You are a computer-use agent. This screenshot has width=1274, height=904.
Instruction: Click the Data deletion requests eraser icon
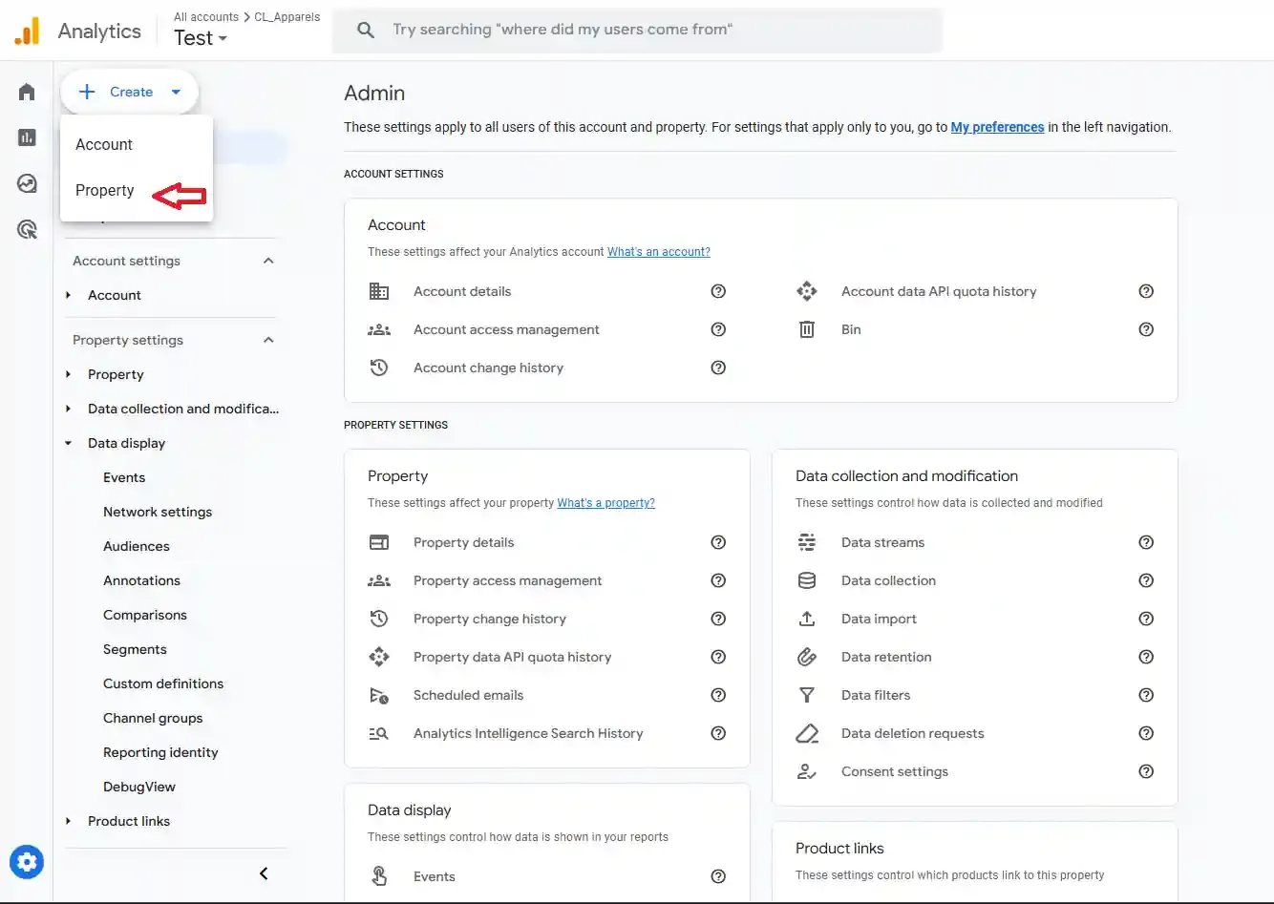click(807, 733)
